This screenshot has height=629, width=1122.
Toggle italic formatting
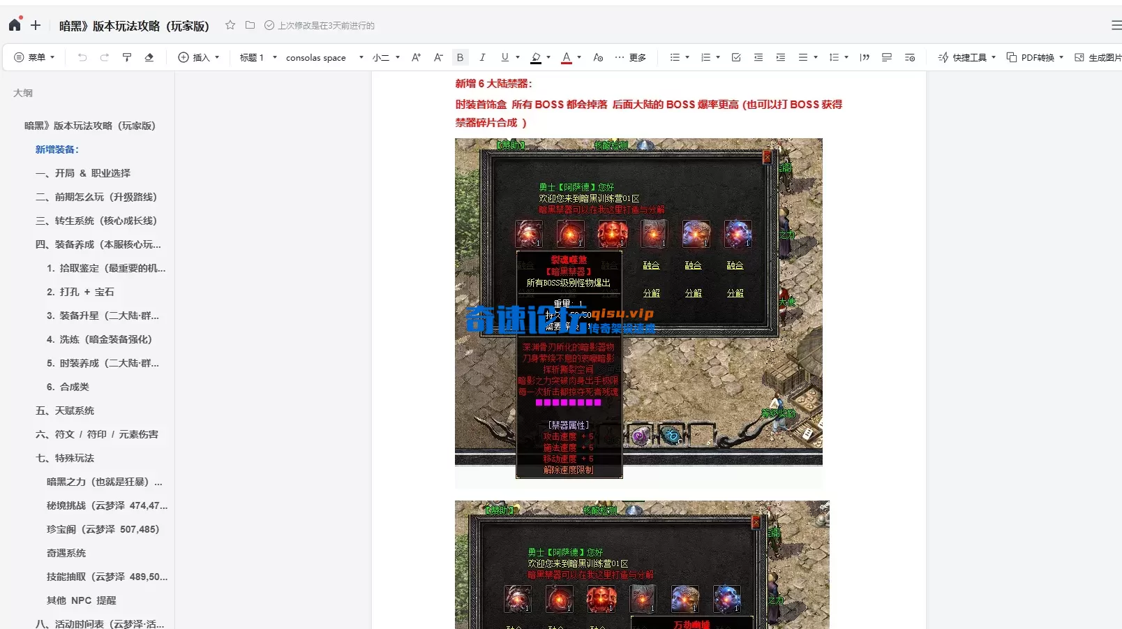coord(482,57)
